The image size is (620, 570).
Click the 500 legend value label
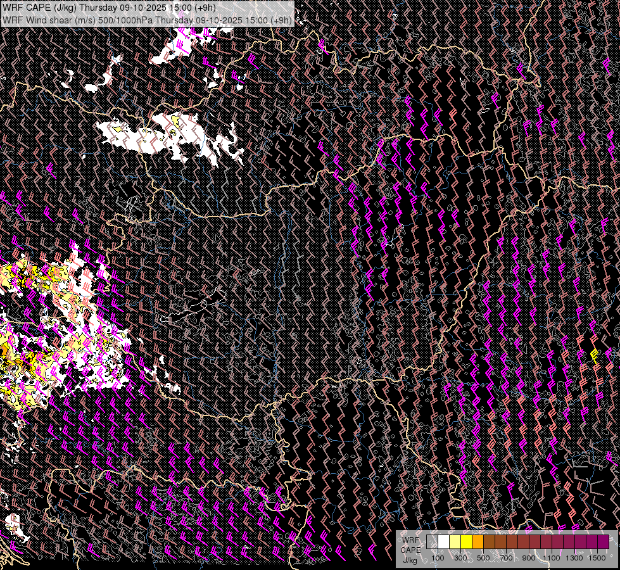(x=483, y=558)
